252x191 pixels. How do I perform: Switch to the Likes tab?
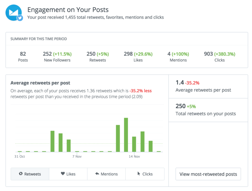point(68,174)
